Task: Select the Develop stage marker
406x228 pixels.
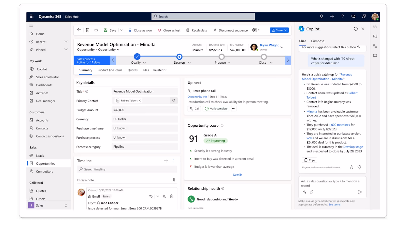Action: (x=179, y=56)
